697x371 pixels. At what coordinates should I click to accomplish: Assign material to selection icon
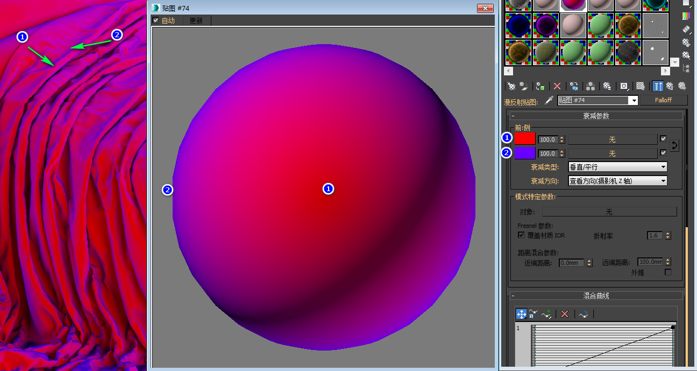coord(540,86)
